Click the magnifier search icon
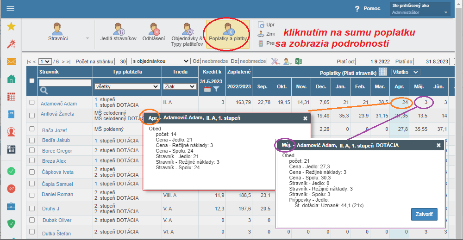The image size is (463, 240). 44,91
